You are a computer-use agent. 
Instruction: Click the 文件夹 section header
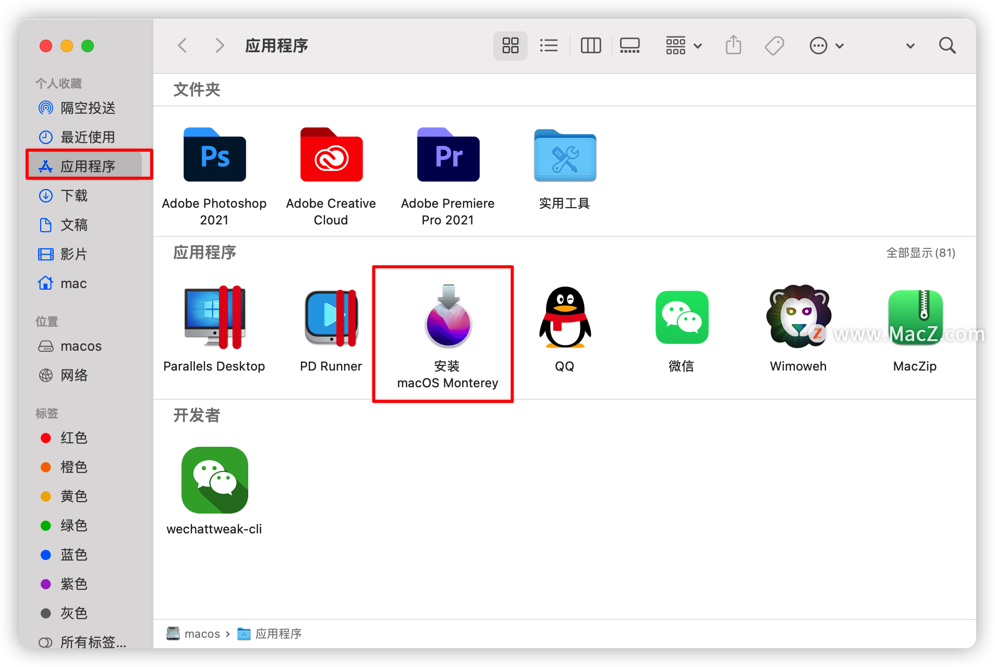click(197, 89)
